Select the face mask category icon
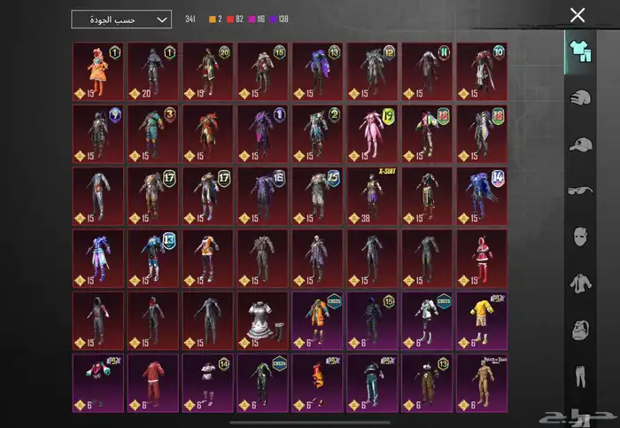 (582, 237)
